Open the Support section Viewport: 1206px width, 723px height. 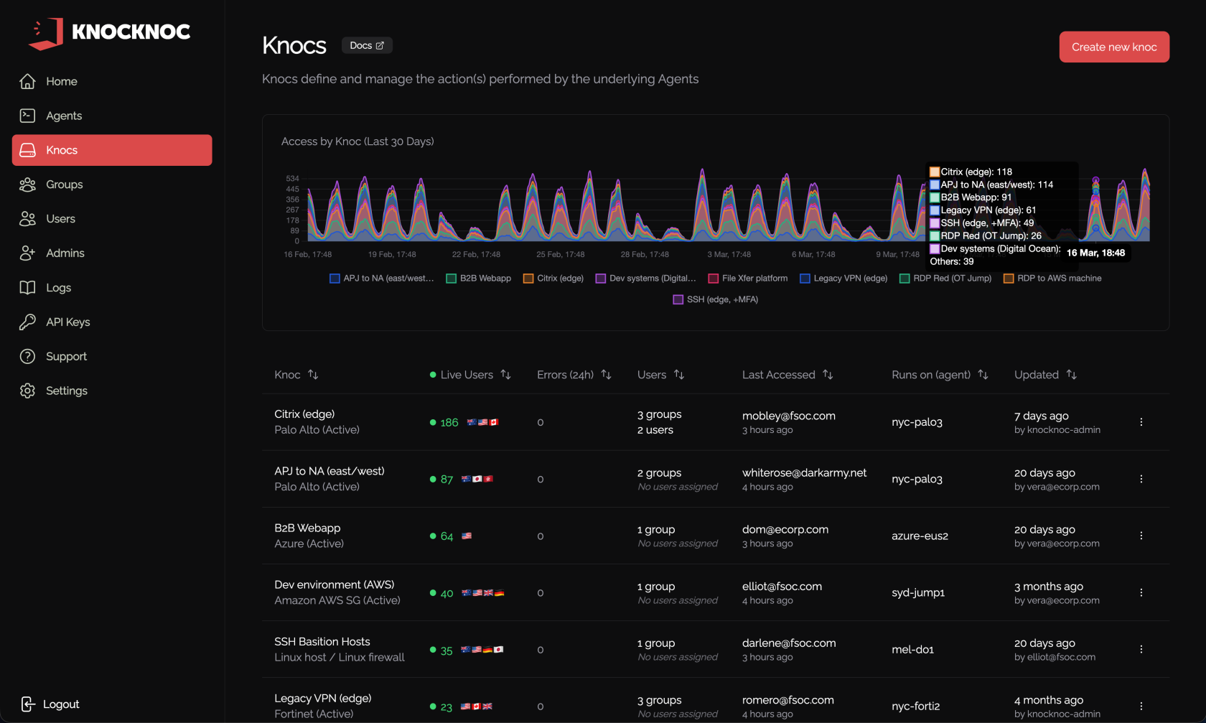tap(27, 356)
